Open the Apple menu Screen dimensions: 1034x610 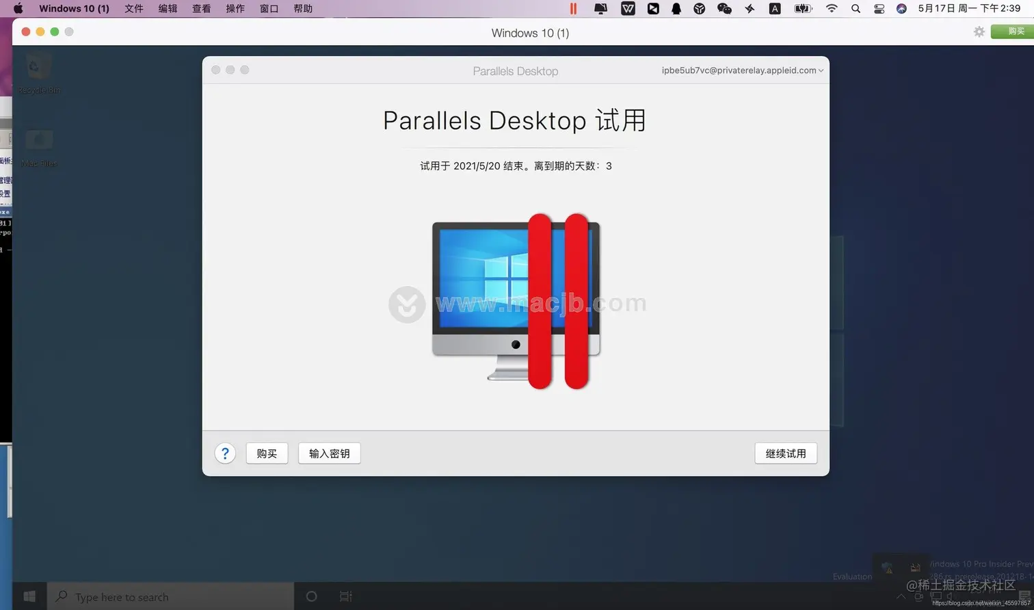[18, 8]
